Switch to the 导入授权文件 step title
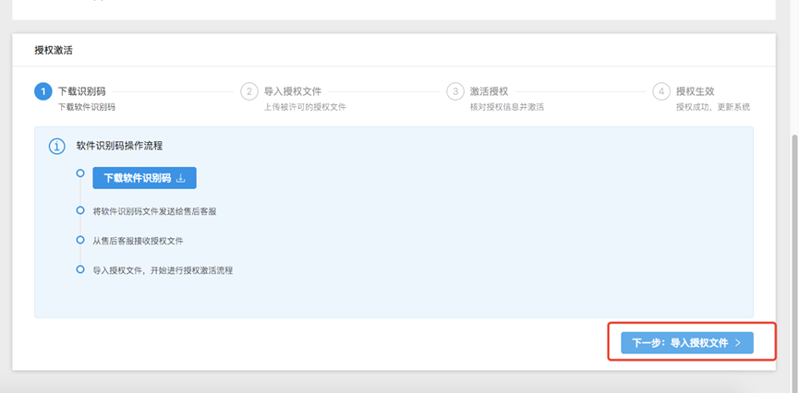 293,91
